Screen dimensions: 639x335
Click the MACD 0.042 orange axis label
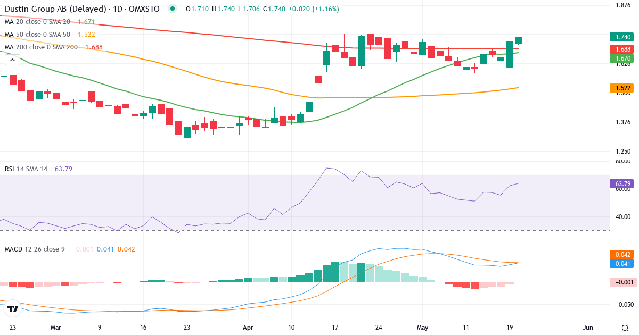click(622, 255)
